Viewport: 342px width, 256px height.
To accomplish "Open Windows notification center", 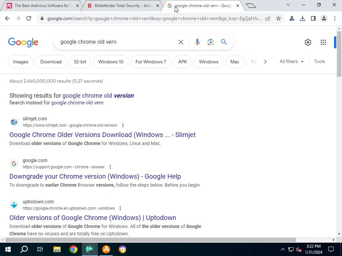I will (331, 249).
